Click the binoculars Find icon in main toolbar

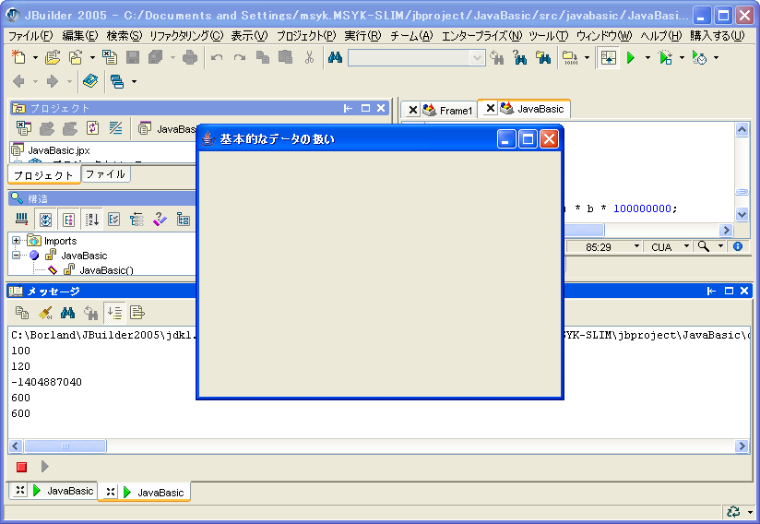pos(335,57)
